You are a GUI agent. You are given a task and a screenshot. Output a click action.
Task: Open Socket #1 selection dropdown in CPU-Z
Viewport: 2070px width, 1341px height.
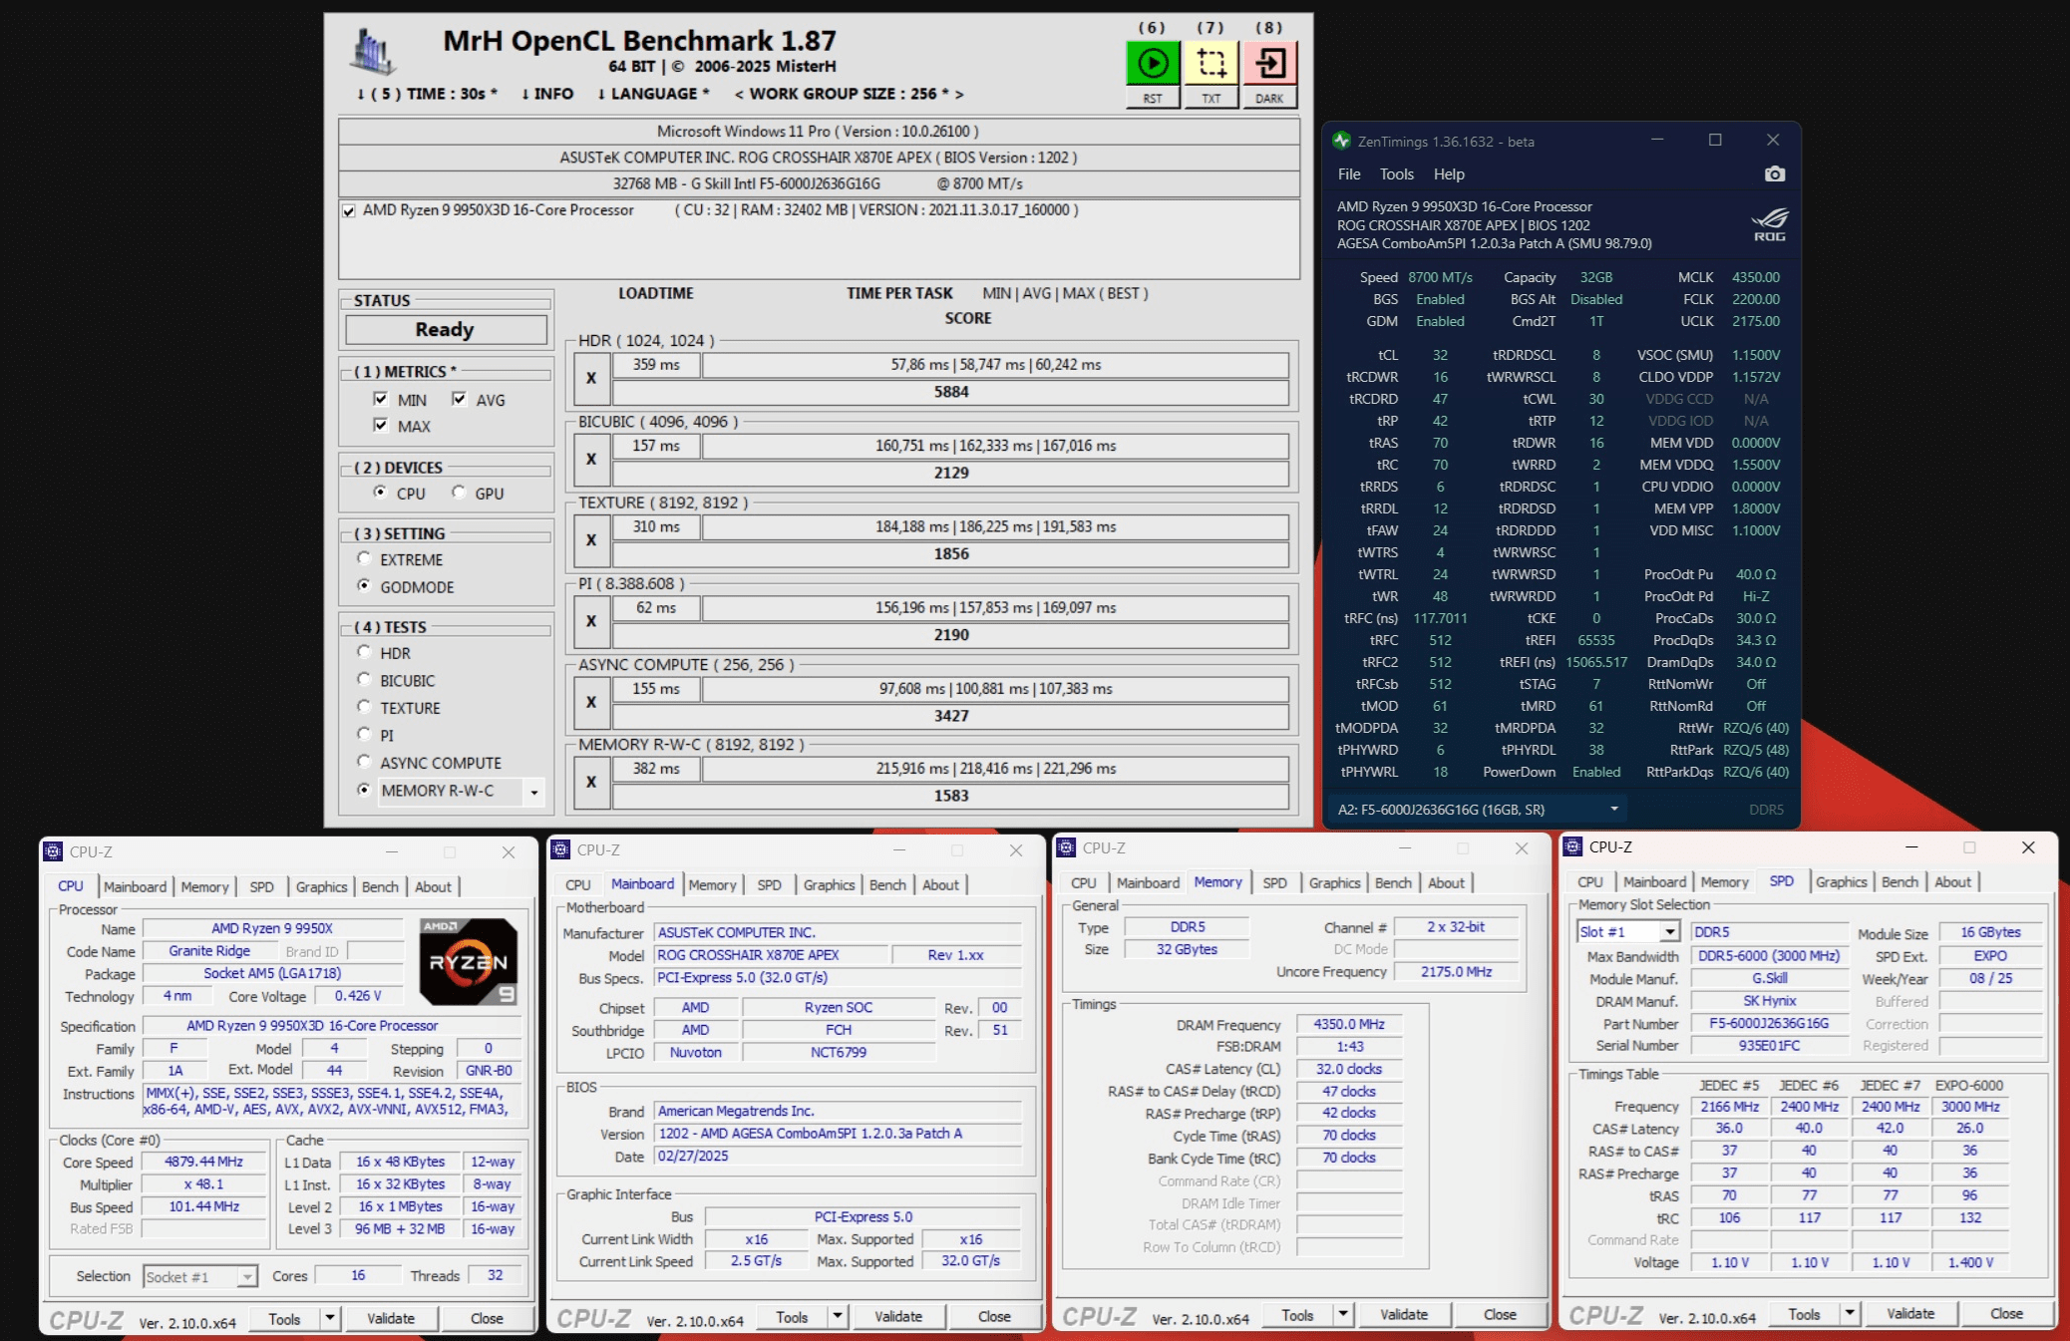coord(246,1277)
